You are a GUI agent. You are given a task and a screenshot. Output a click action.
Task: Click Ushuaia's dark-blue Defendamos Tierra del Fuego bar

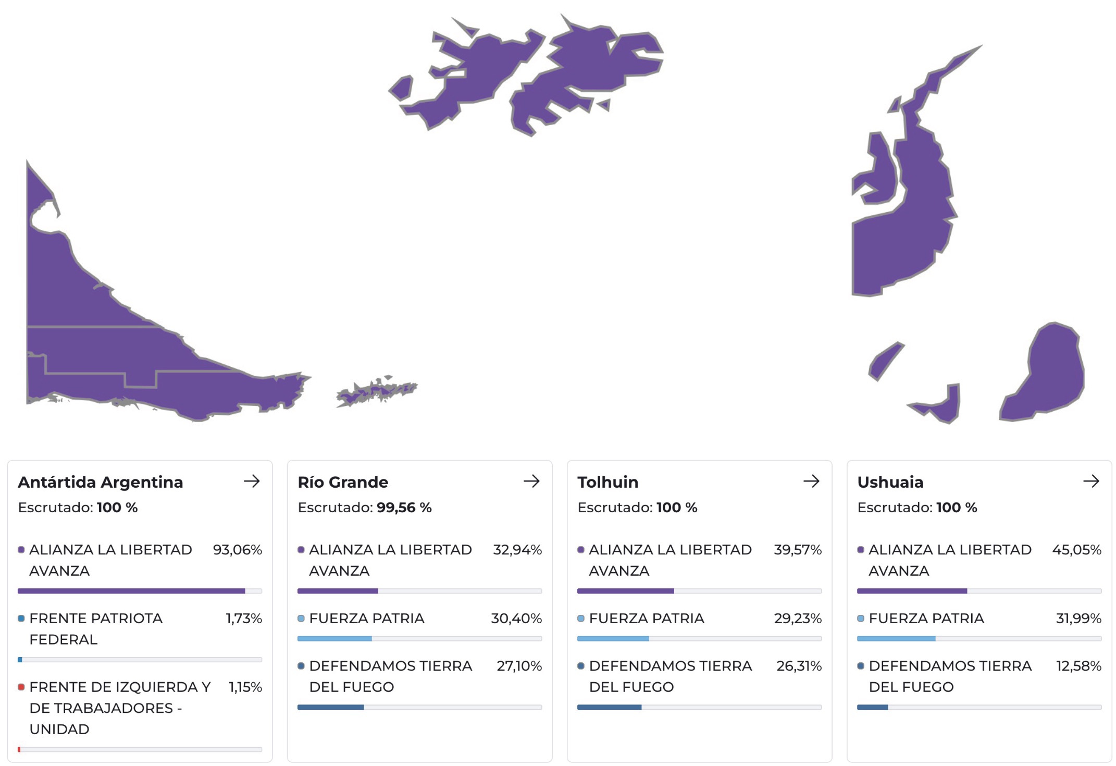coord(872,707)
